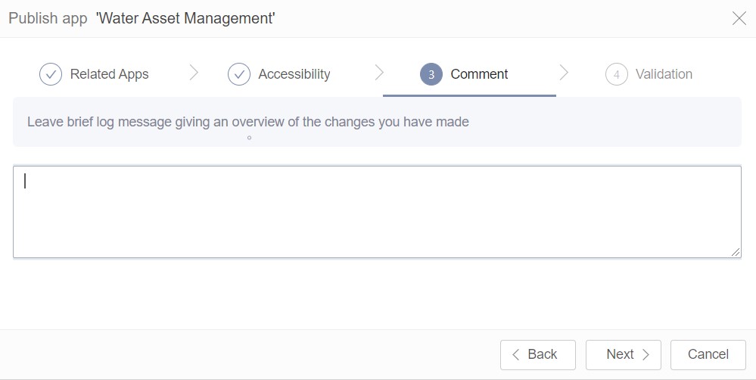Click the Related Apps checkmark icon
The height and width of the screenshot is (380, 756).
(x=50, y=74)
